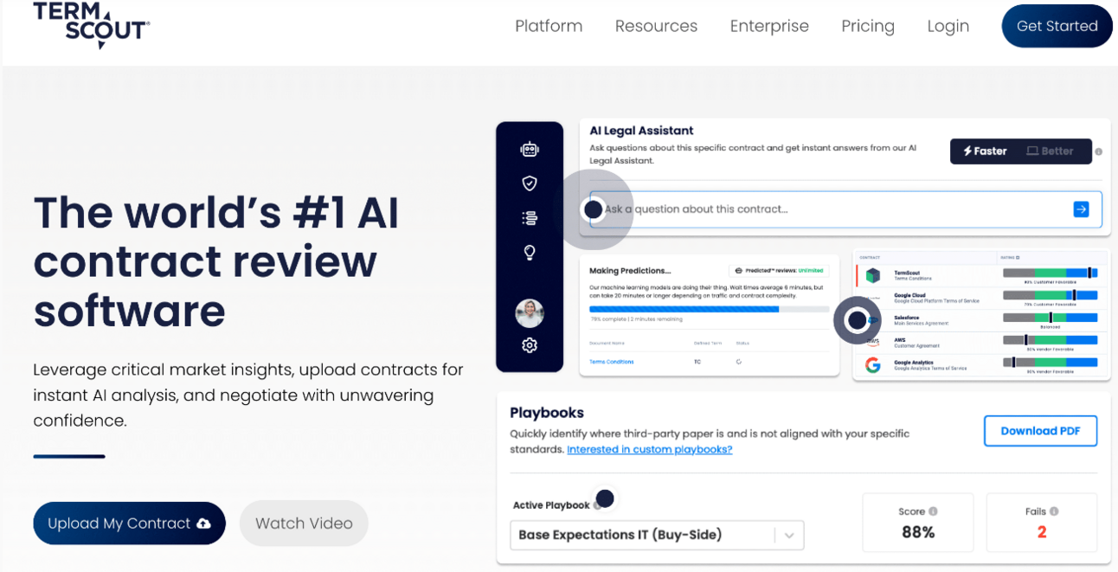Follow the custom playbooks link
1118x572 pixels.
point(649,449)
